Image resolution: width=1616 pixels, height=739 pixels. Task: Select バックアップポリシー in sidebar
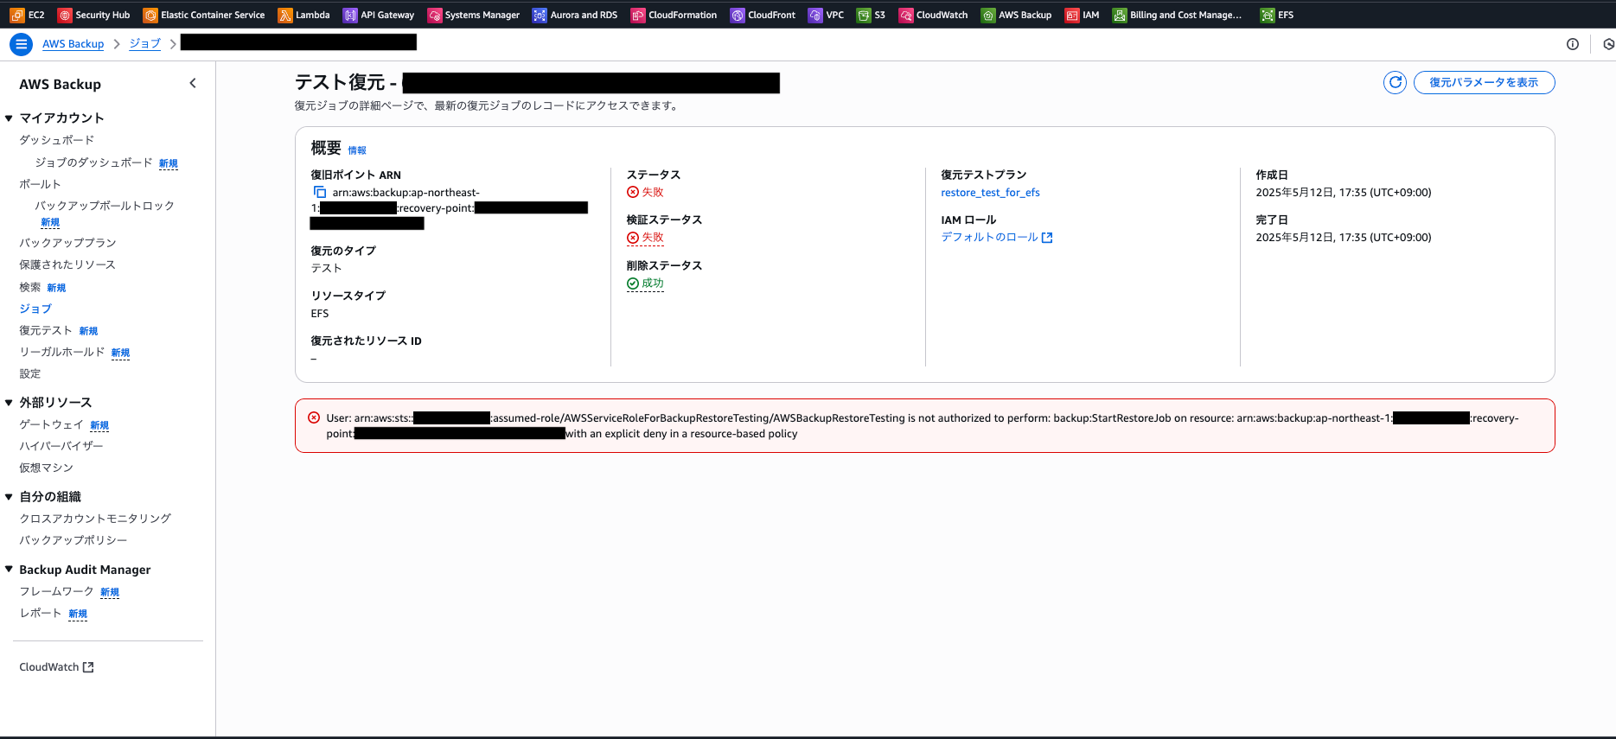click(73, 540)
